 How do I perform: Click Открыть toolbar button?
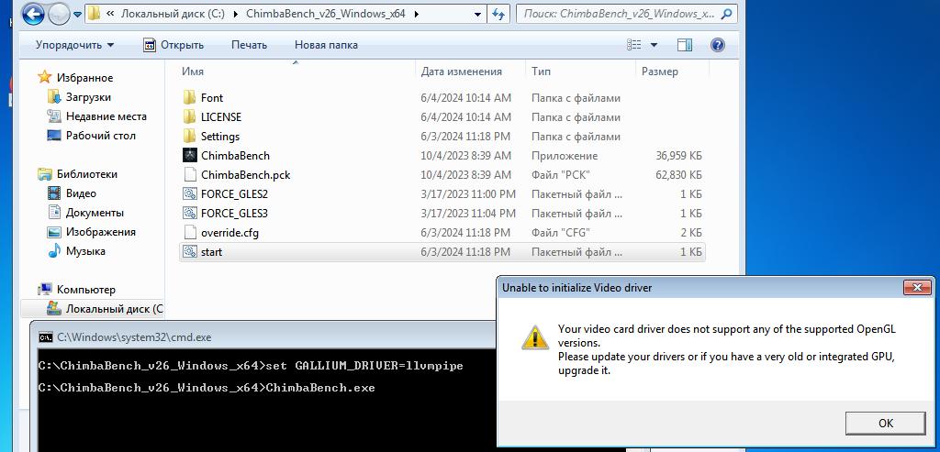[173, 45]
